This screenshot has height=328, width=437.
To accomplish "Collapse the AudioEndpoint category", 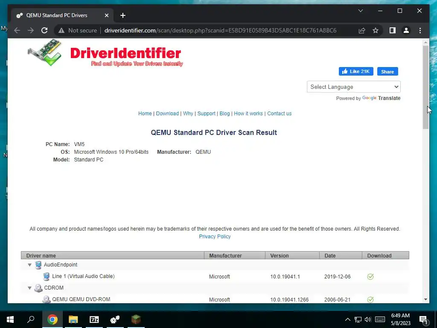I will [29, 265].
